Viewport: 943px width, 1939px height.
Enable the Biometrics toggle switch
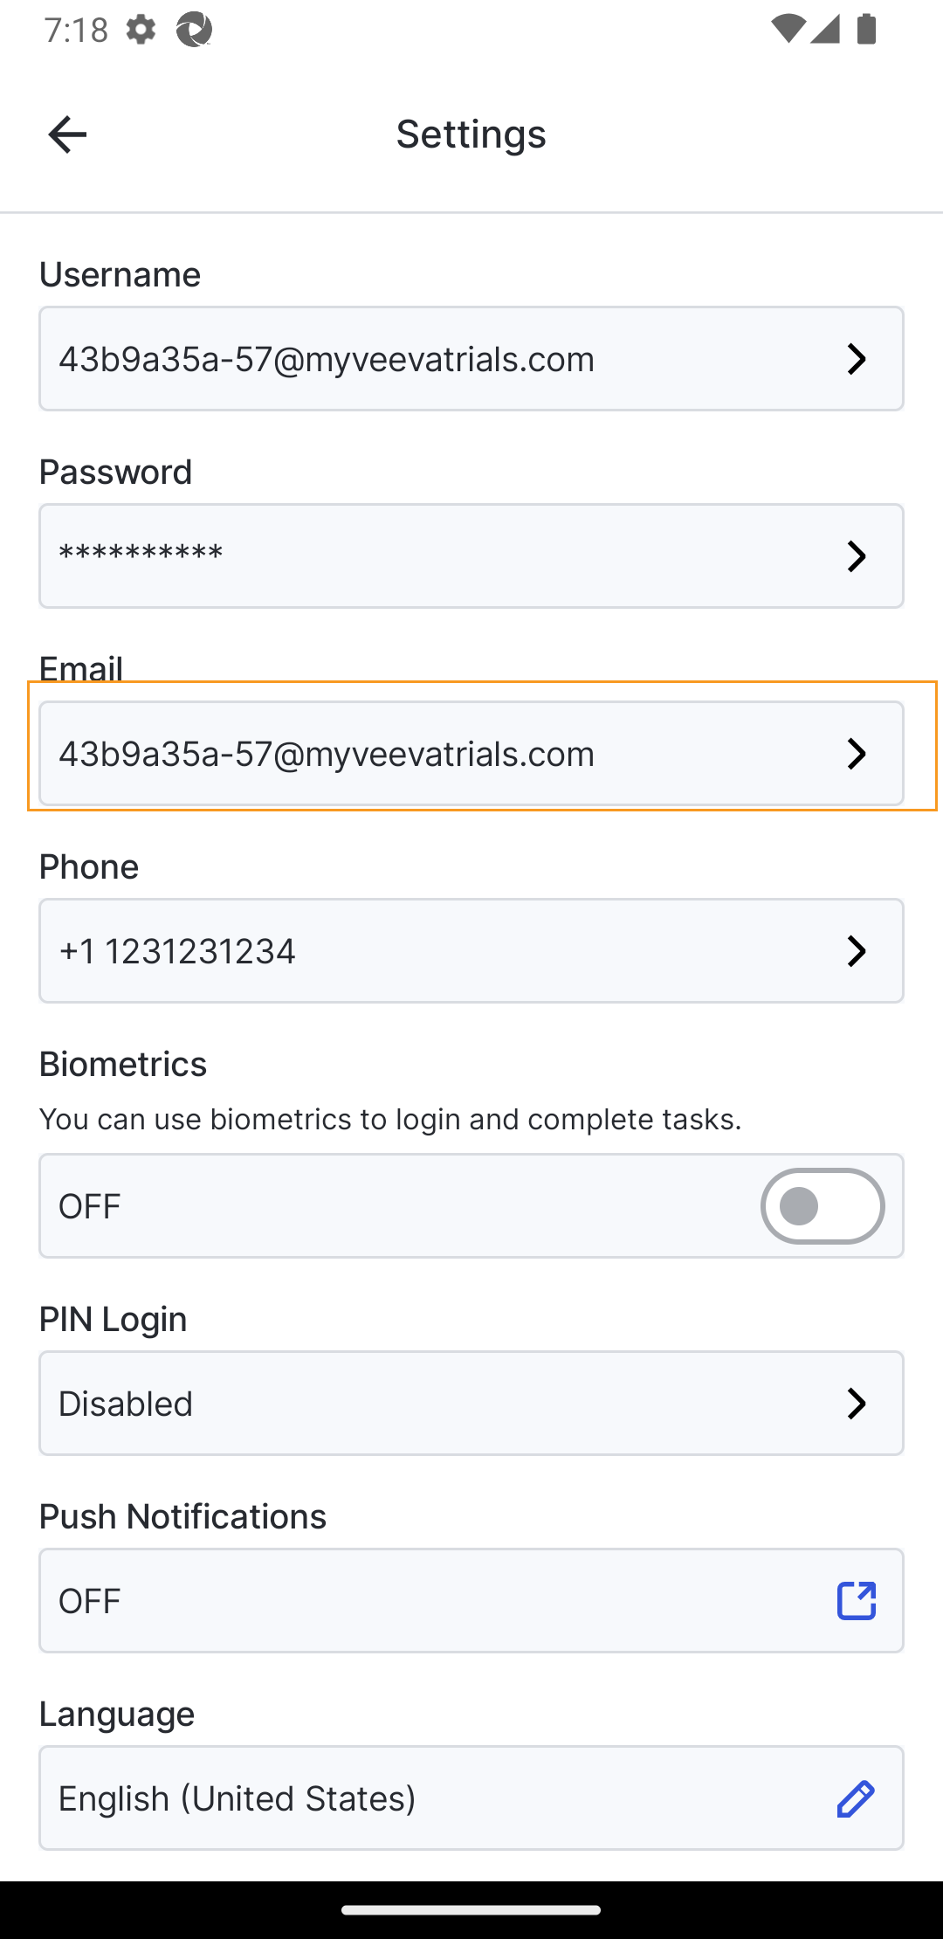click(x=822, y=1206)
